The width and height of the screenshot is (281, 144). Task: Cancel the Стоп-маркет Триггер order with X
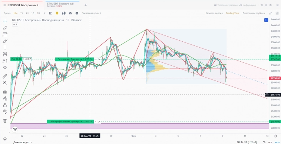(99, 59)
